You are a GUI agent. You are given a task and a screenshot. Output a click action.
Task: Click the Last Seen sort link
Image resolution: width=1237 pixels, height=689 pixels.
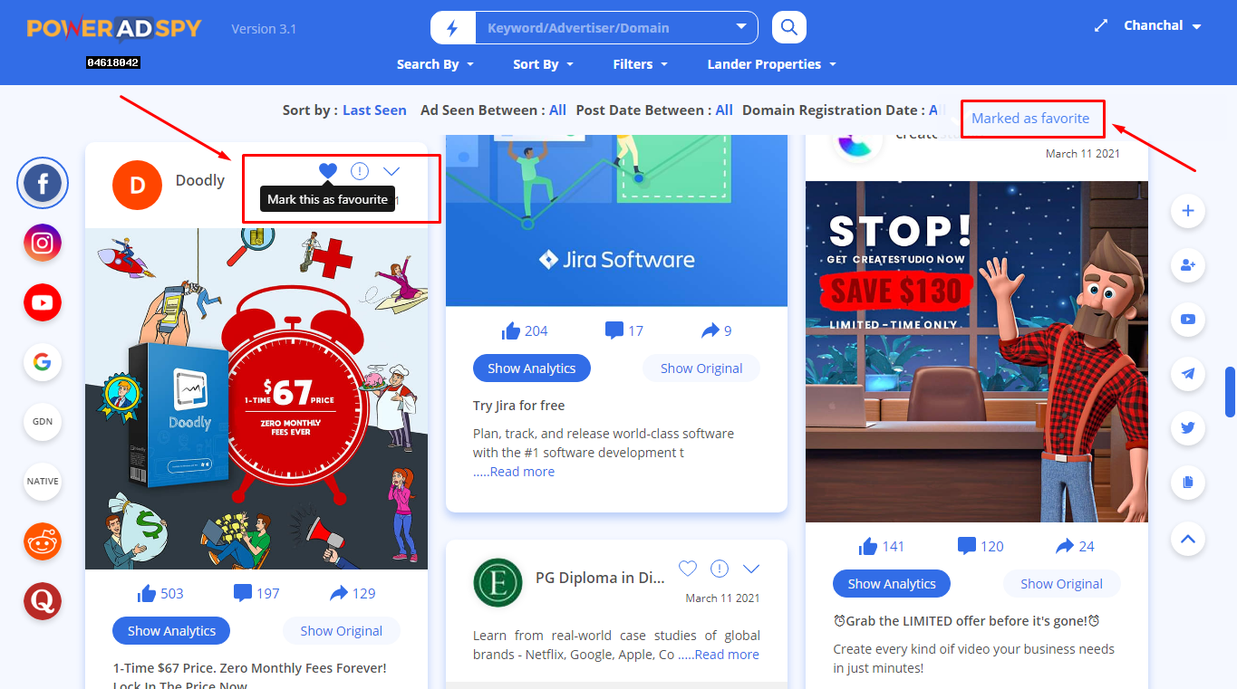pyautogui.click(x=374, y=110)
